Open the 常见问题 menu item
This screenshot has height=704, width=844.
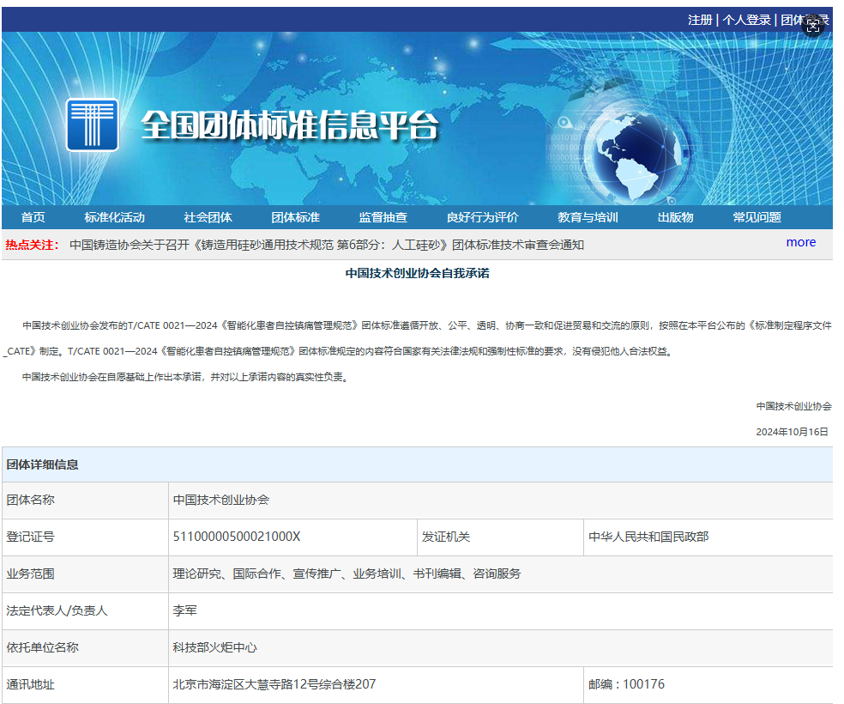[757, 217]
